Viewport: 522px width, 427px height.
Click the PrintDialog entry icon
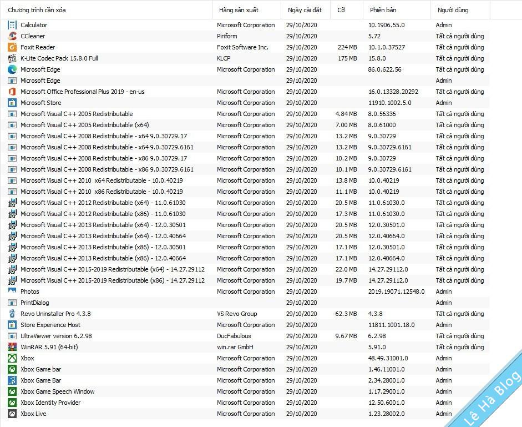(12, 303)
